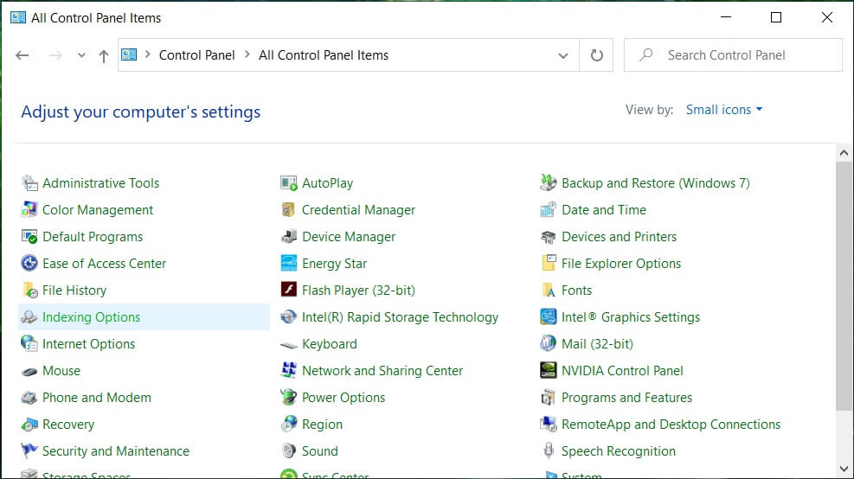The width and height of the screenshot is (854, 479).
Task: Open Programs and Features
Action: (626, 398)
